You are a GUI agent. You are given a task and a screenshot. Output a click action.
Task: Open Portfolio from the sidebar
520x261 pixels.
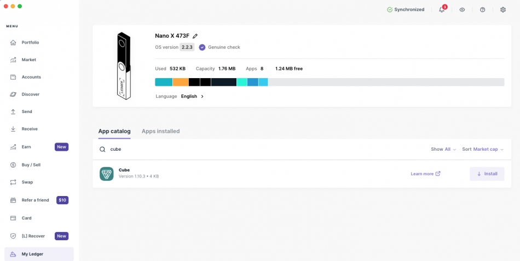tap(39, 43)
